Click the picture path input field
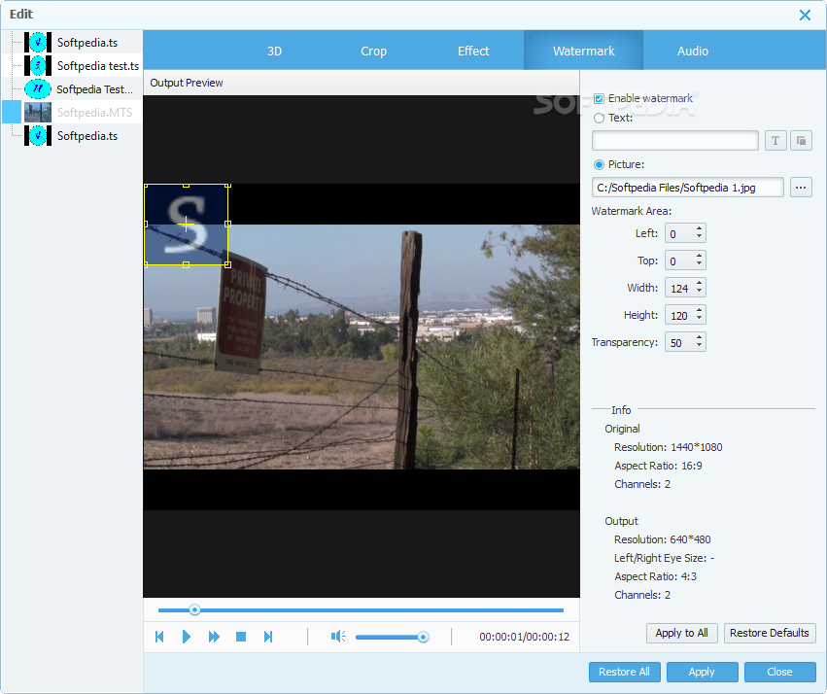This screenshot has height=694, width=827. 688,188
